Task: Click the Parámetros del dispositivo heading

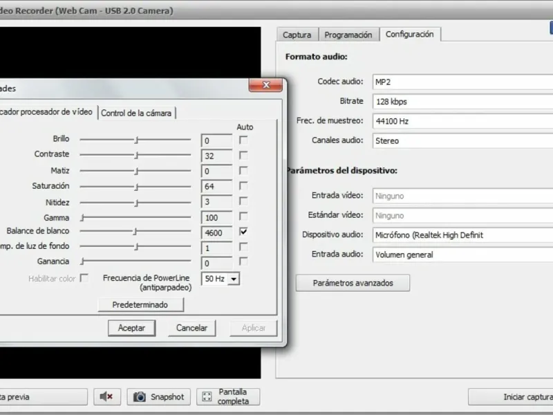Action: (341, 171)
